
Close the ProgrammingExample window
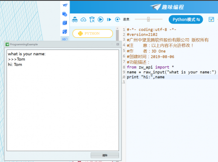click(118, 44)
